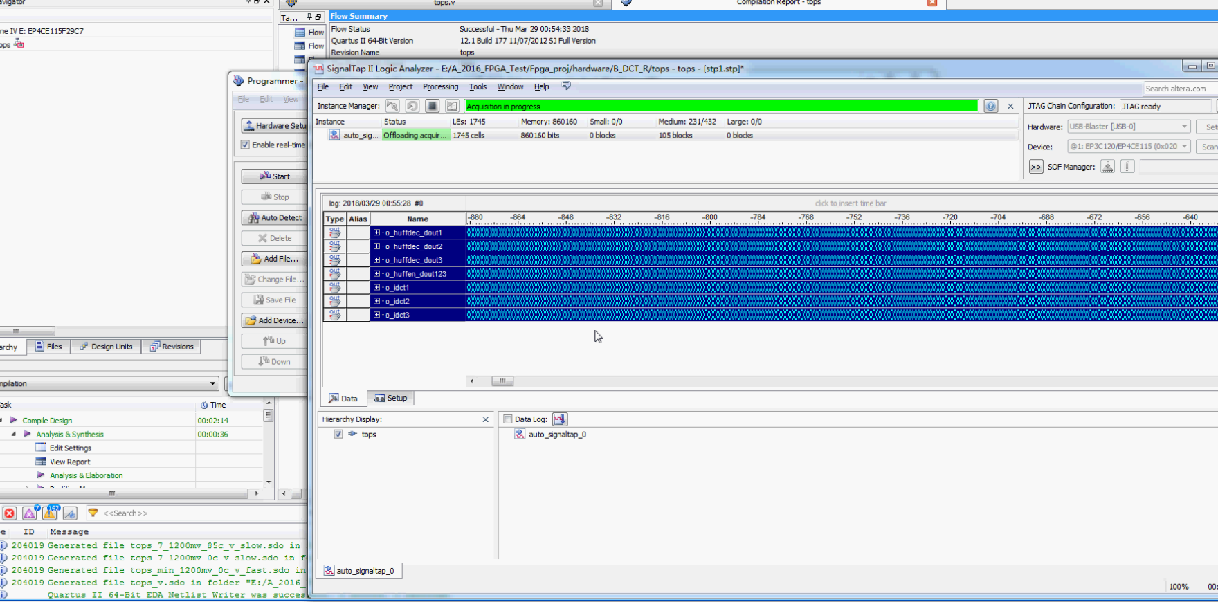1218x602 pixels.
Task: Click the >> button beside SOF Manager
Action: [1036, 167]
